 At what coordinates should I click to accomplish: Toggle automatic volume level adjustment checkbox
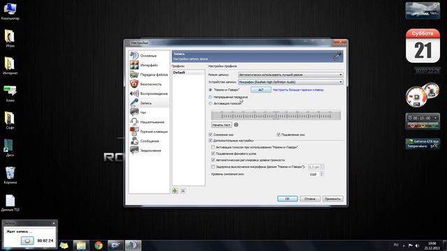[x=213, y=160]
